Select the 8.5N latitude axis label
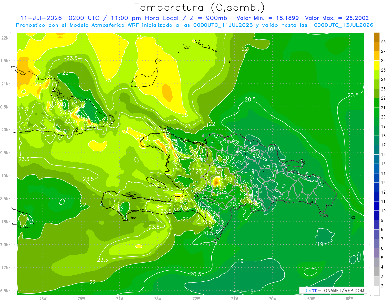This screenshot has width=392, height=303. [x=5, y=199]
